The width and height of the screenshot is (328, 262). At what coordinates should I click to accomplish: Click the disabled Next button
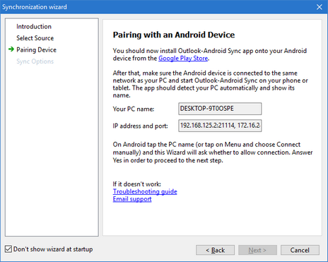tap(257, 250)
